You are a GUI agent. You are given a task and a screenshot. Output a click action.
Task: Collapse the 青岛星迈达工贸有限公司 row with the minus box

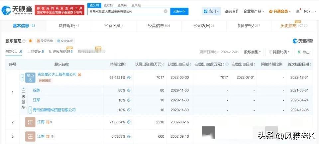click(22, 77)
